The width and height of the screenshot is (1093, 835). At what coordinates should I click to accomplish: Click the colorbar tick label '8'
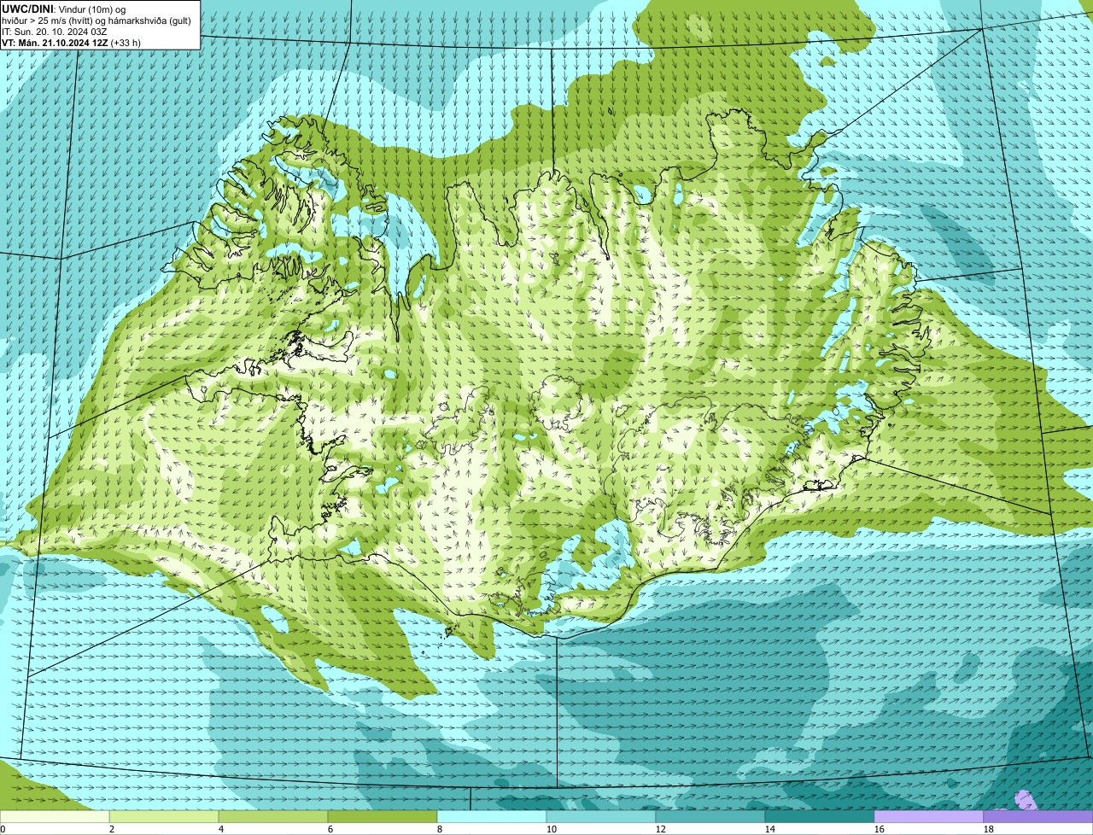click(x=440, y=829)
